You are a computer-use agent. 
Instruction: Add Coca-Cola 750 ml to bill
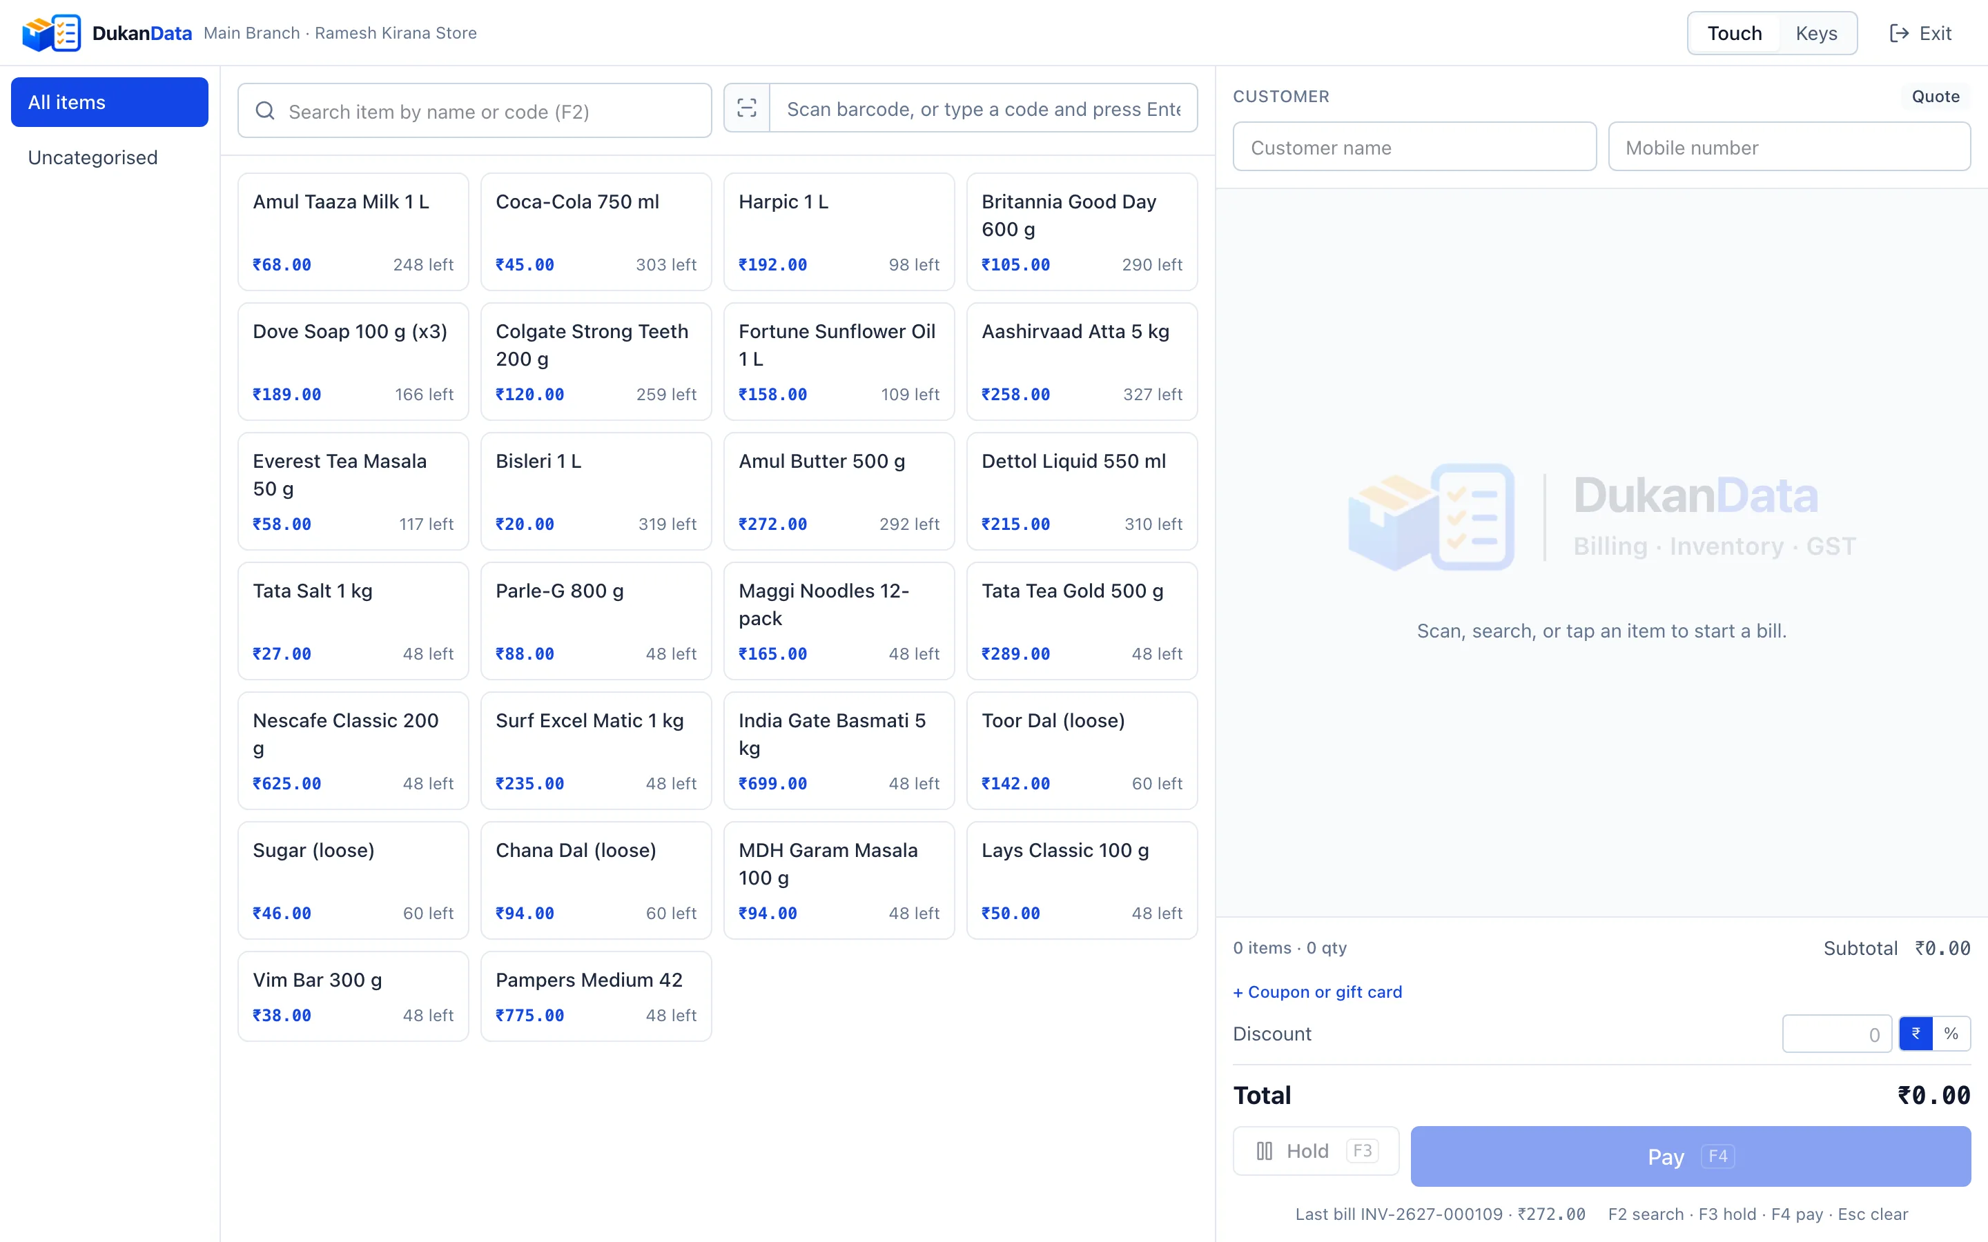click(596, 232)
